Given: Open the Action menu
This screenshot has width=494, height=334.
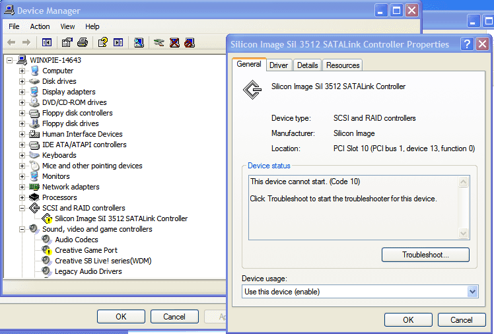Looking at the screenshot, I should (40, 26).
